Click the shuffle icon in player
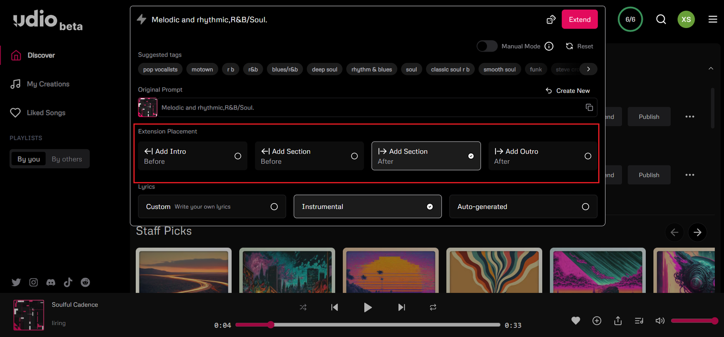Image resolution: width=724 pixels, height=337 pixels. click(x=303, y=307)
